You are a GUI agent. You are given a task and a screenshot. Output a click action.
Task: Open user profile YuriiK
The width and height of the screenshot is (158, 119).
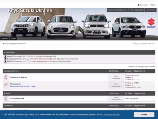click(x=9, y=56)
